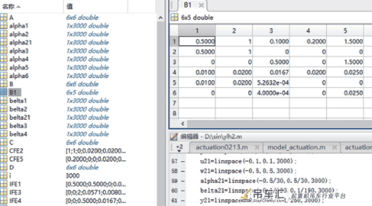Click matrix icon beside 6x5 double
The width and height of the screenshot is (372, 206).
(174, 17)
